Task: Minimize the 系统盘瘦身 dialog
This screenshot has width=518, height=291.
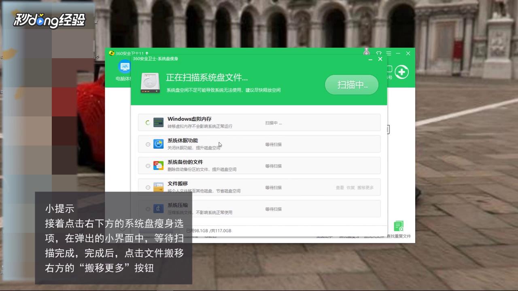Action: coord(370,59)
